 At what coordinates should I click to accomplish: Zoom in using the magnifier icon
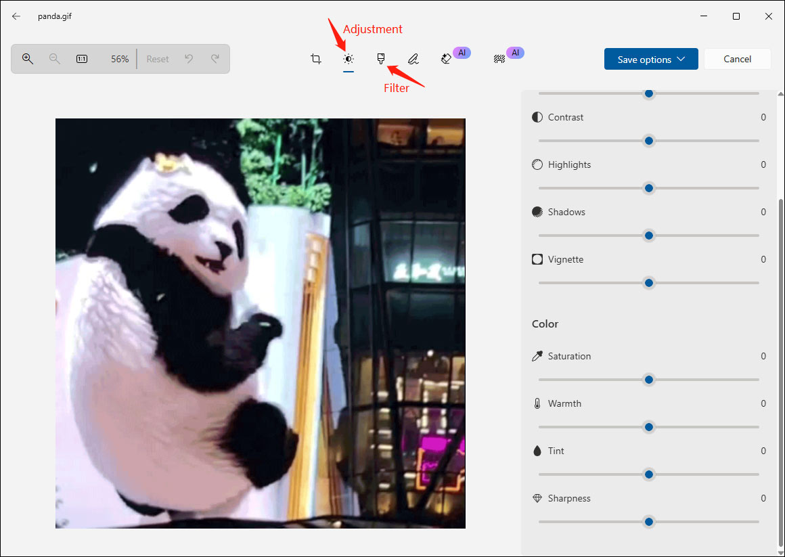point(28,59)
